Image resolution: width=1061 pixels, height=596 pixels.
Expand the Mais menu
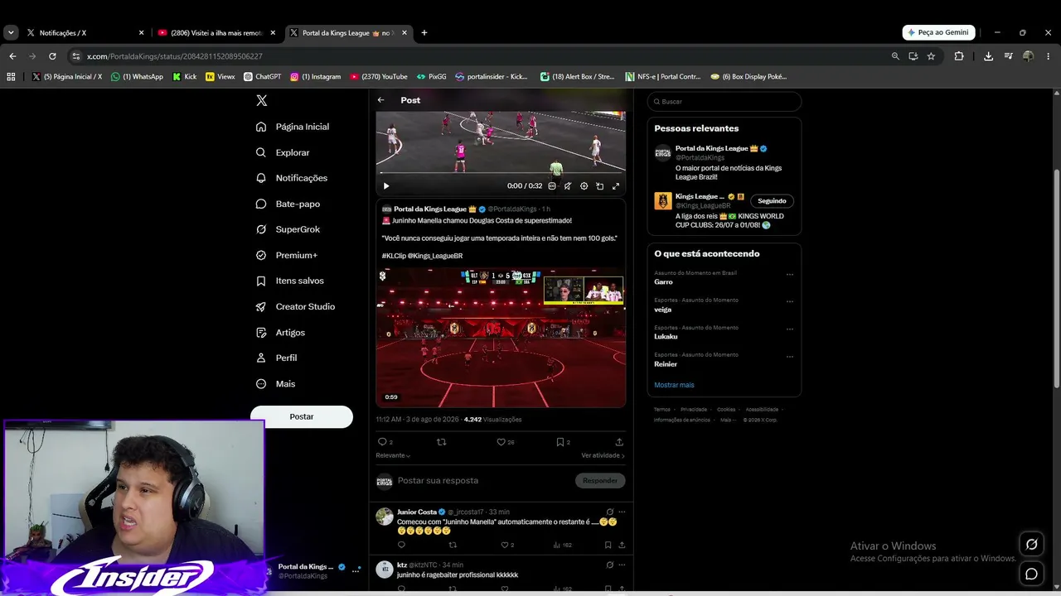pyautogui.click(x=276, y=384)
